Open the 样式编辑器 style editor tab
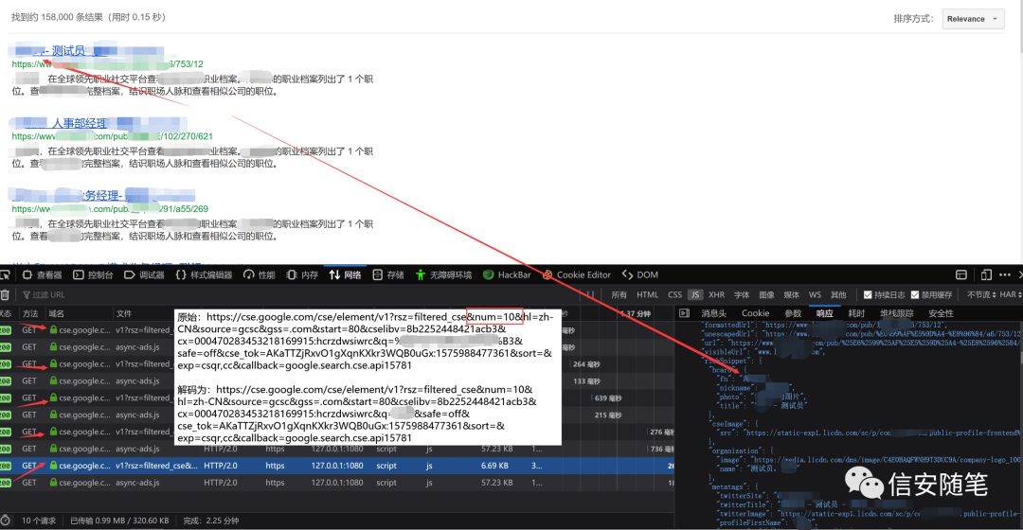Screen dimensions: 1023x530 click(204, 275)
